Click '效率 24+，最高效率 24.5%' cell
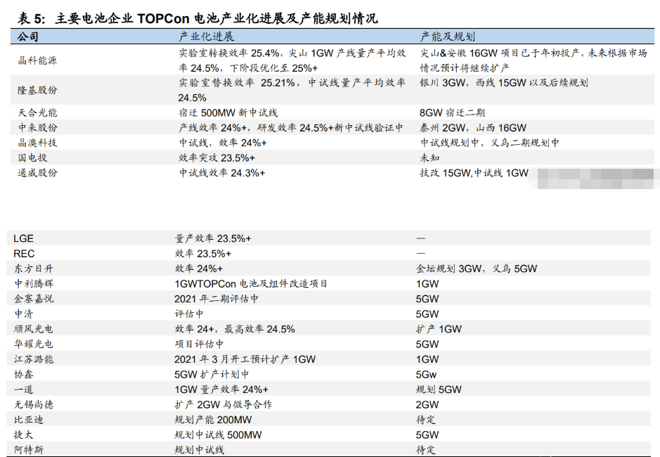The width and height of the screenshot is (660, 457). click(235, 329)
